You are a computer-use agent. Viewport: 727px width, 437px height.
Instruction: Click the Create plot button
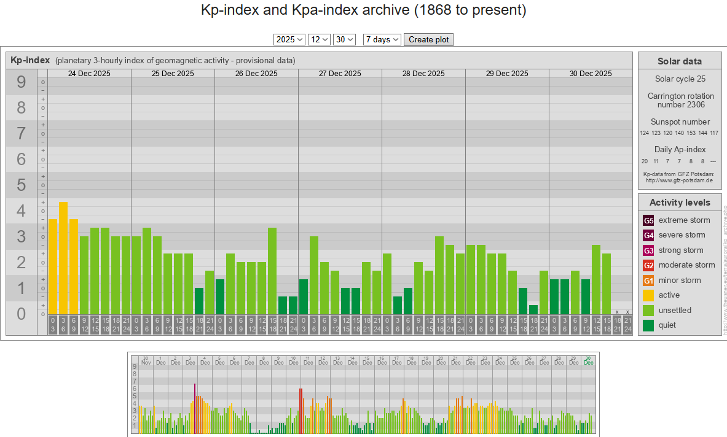point(428,39)
